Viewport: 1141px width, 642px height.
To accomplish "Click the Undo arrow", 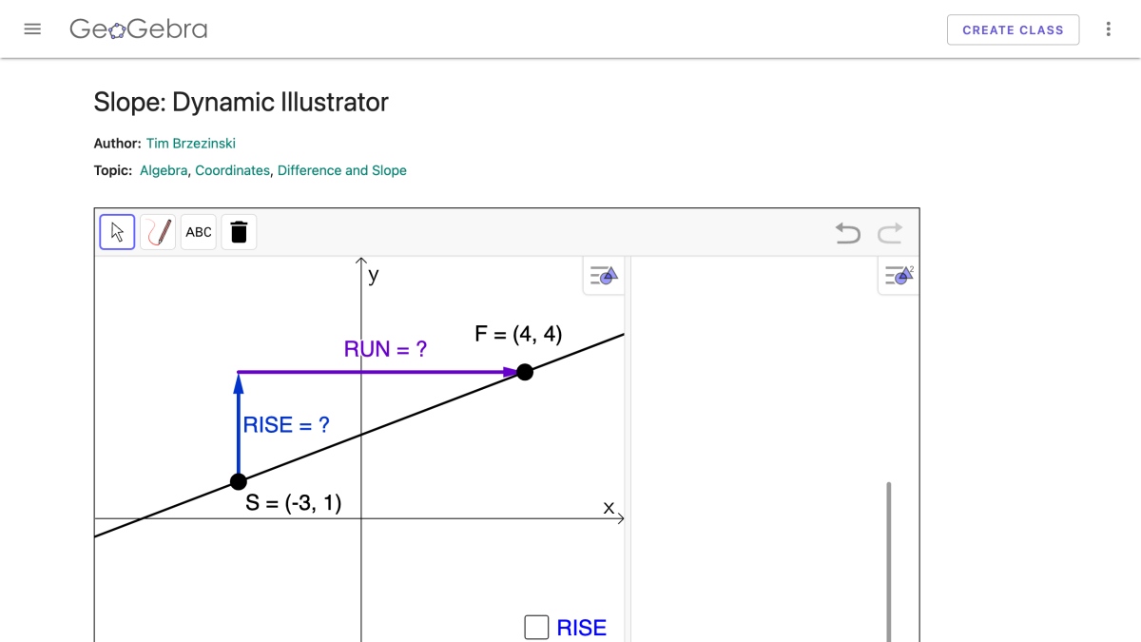I will pyautogui.click(x=846, y=233).
